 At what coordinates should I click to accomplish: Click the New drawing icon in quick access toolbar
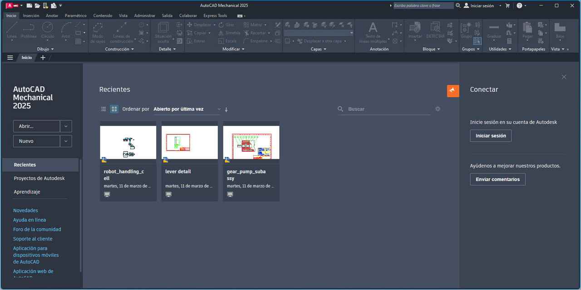click(29, 5)
